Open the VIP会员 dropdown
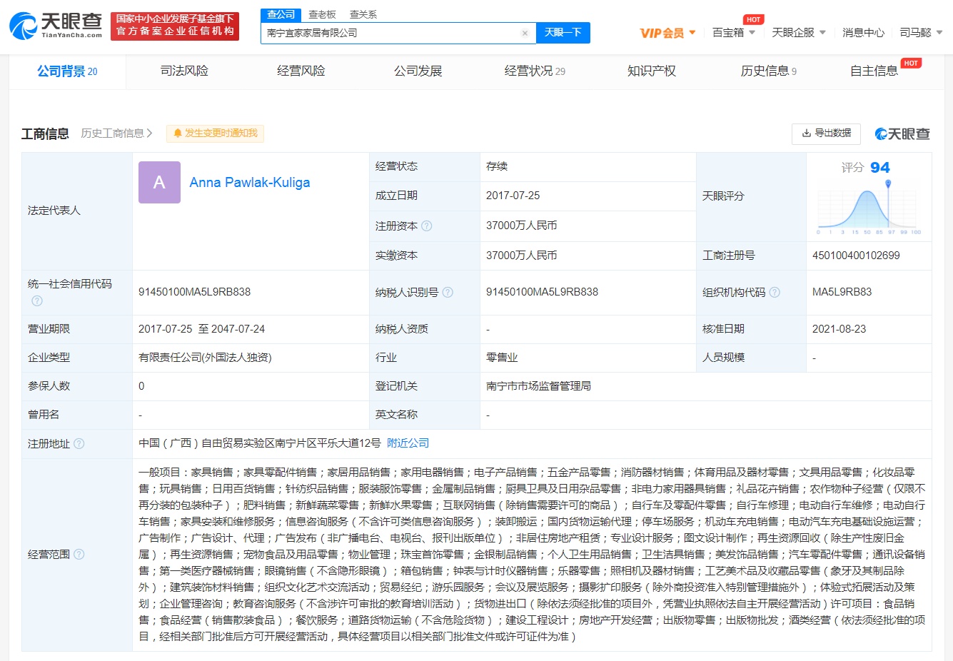953x661 pixels. (x=667, y=33)
